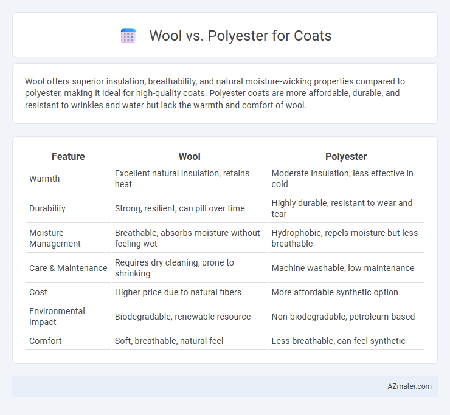Click the 'Polyester' column header
Viewport: 450px width, 415px height.
(346, 156)
